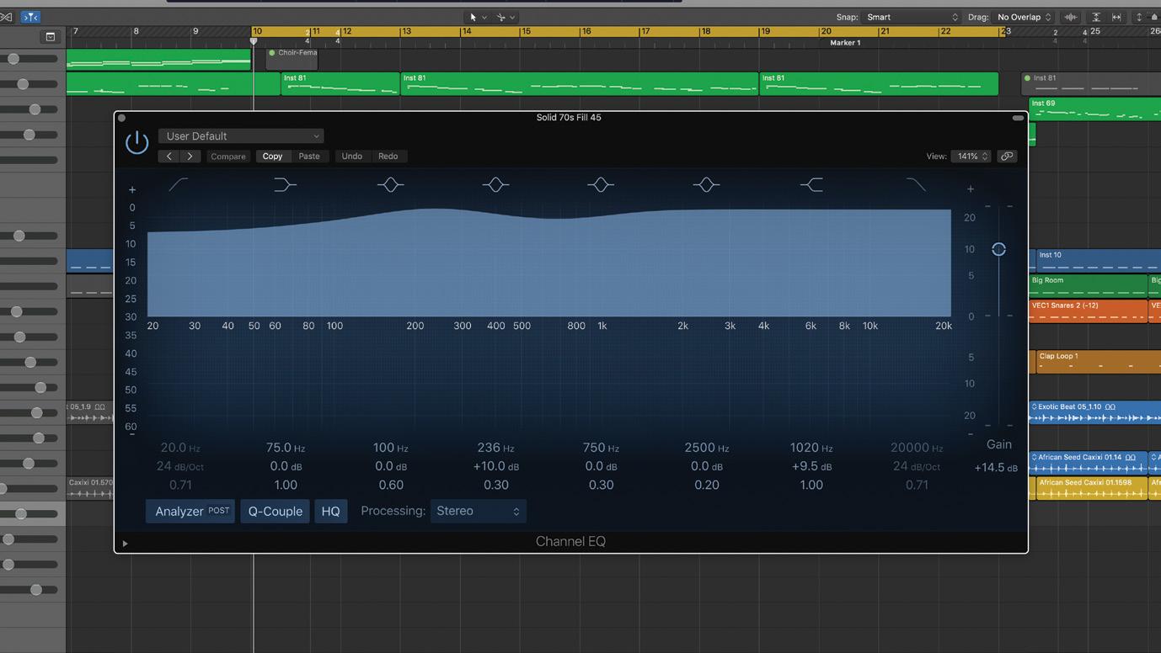Select the African Seed Caxixi 01.14 region

pyautogui.click(x=1088, y=463)
